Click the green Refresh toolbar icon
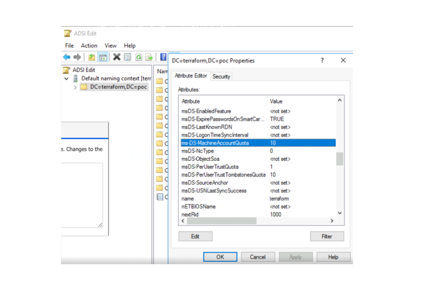The image size is (433, 288). [138, 57]
